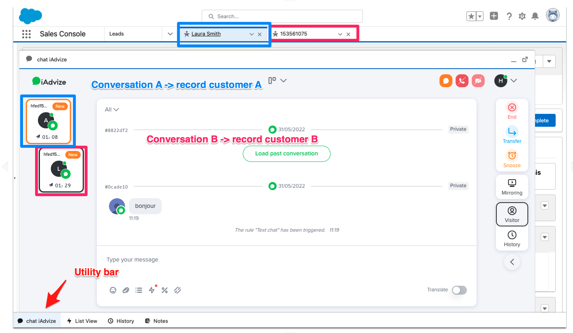Click the Type your message field
573x333 pixels.
click(x=282, y=260)
